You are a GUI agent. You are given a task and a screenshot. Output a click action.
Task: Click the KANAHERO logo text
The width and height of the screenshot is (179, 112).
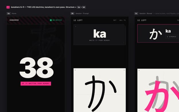(14, 20)
